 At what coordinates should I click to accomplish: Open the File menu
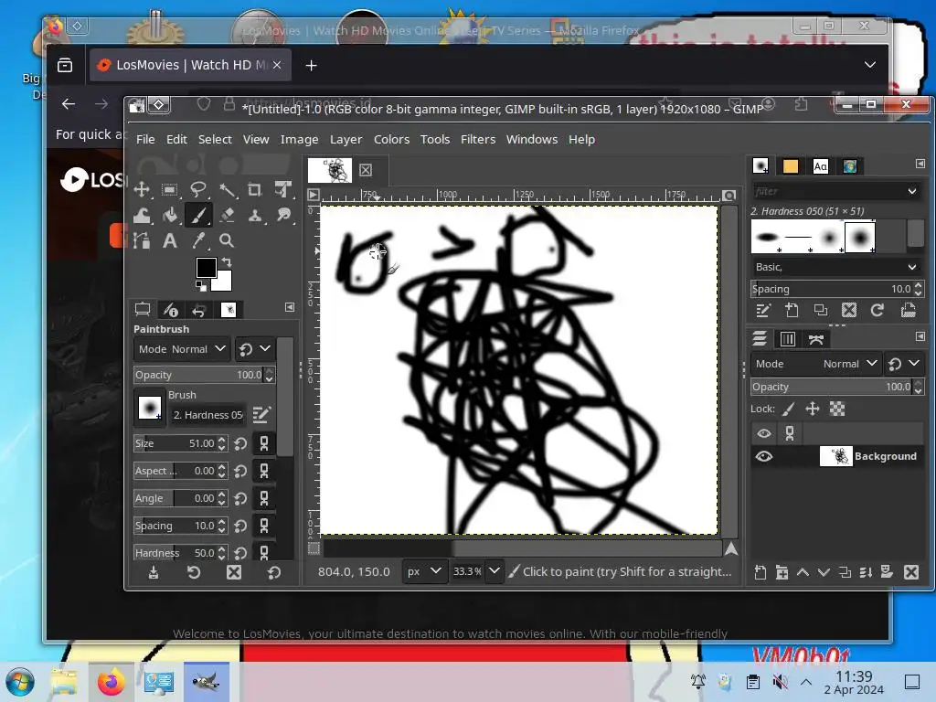(x=145, y=139)
